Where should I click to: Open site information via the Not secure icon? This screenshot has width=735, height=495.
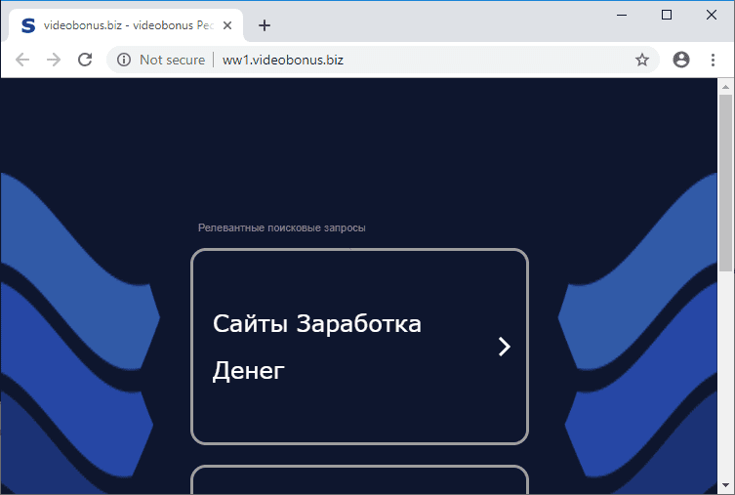[x=124, y=60]
